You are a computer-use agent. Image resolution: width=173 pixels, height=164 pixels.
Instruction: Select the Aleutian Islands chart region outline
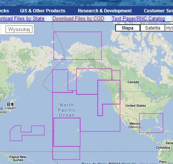[63, 81]
